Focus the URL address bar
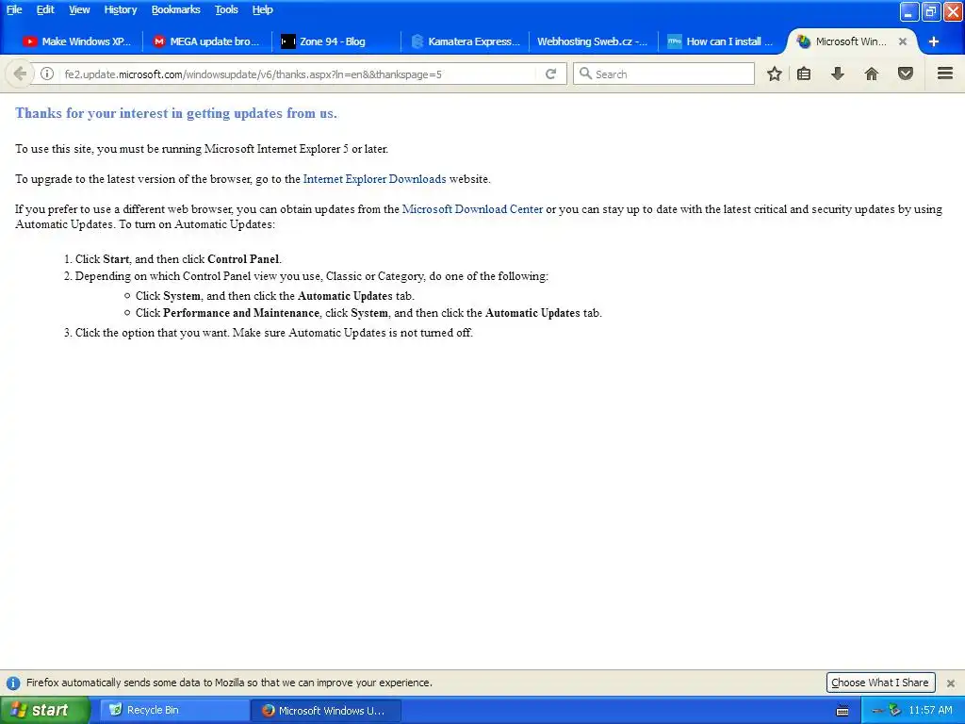Image resolution: width=965 pixels, height=724 pixels. click(x=299, y=74)
